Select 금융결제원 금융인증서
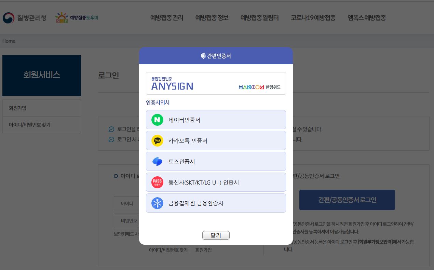The width and height of the screenshot is (434, 270). click(216, 203)
